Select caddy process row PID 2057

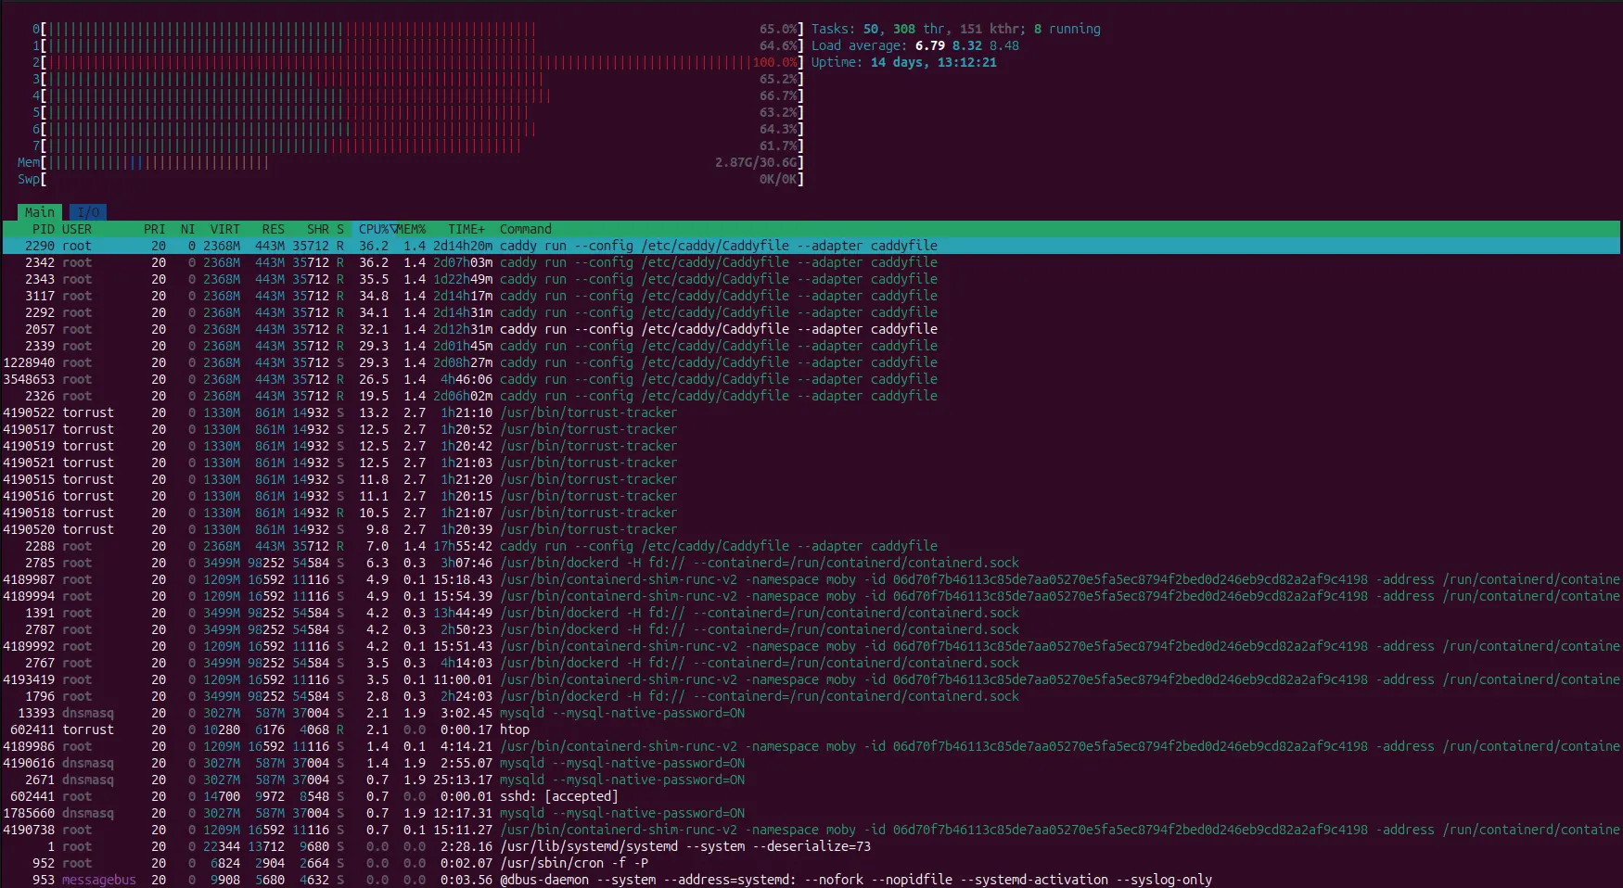[x=811, y=329]
